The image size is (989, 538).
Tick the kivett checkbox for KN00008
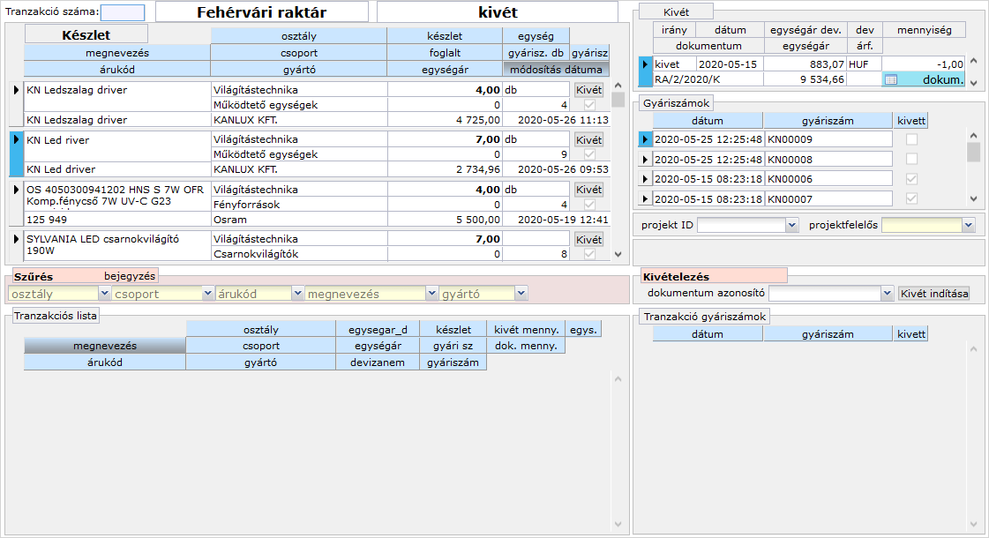[x=911, y=159]
